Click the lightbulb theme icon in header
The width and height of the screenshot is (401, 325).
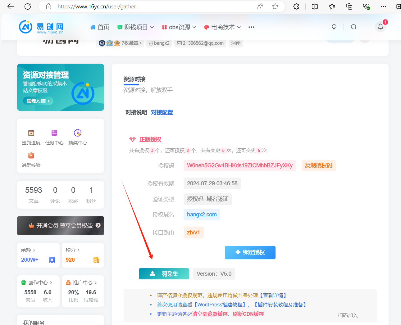coord(334,27)
